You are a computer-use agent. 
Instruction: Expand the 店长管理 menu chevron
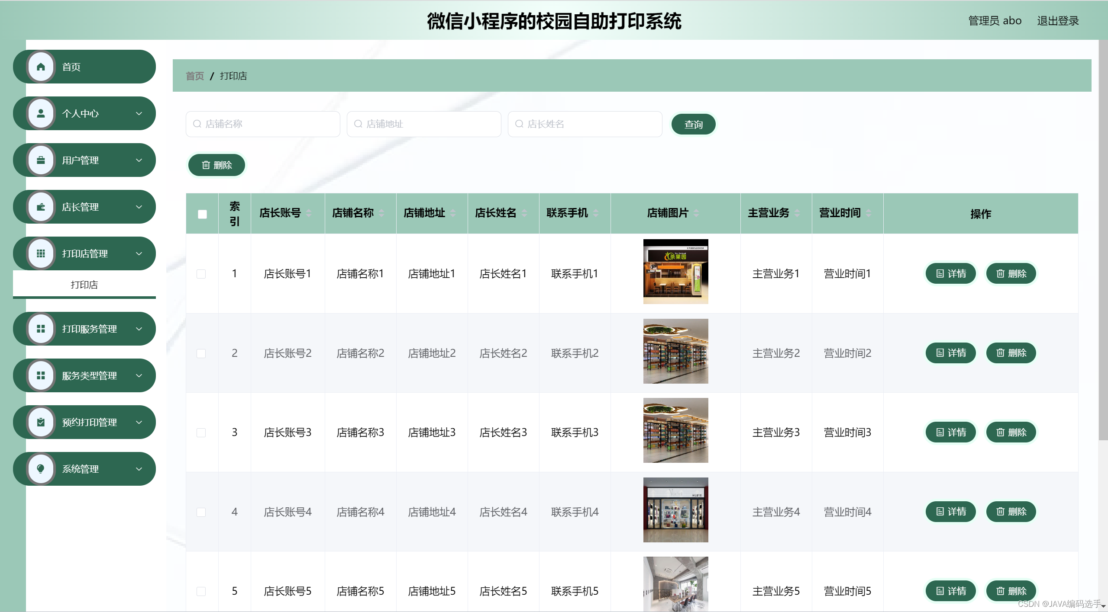tap(139, 207)
